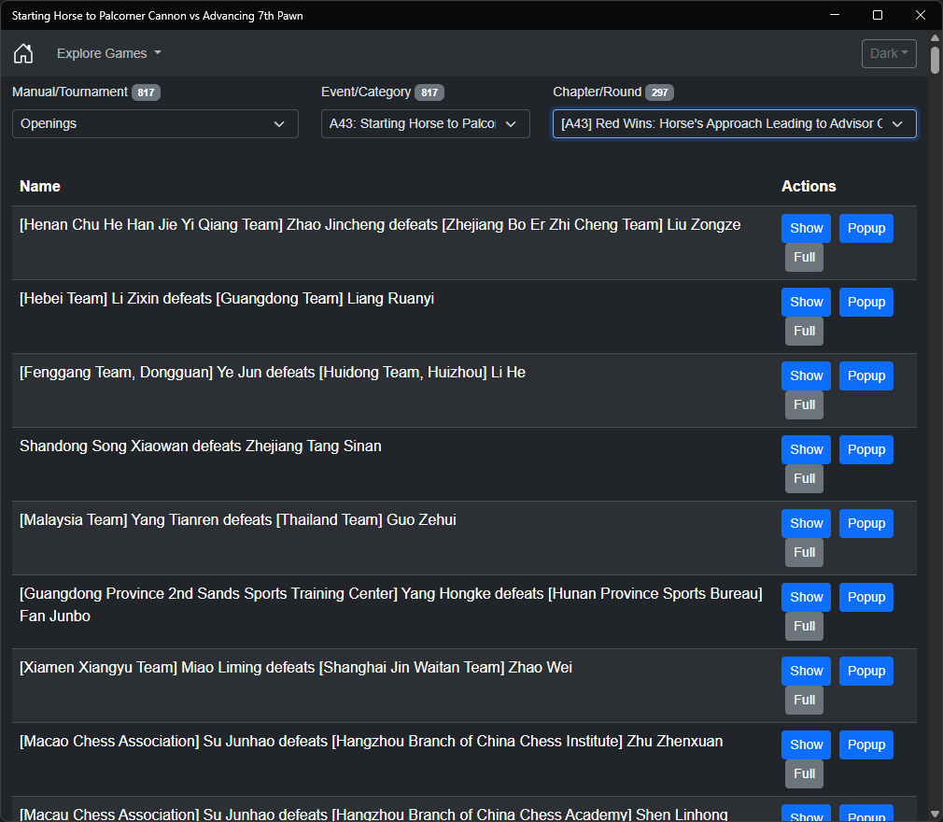Open Full view for Yang Tianren game
The width and height of the screenshot is (943, 822).
pyautogui.click(x=804, y=552)
